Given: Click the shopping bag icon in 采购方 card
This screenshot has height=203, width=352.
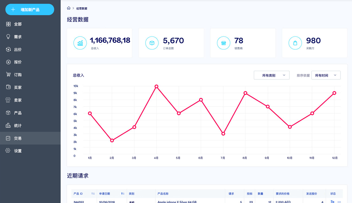Looking at the screenshot, I should click(x=295, y=43).
